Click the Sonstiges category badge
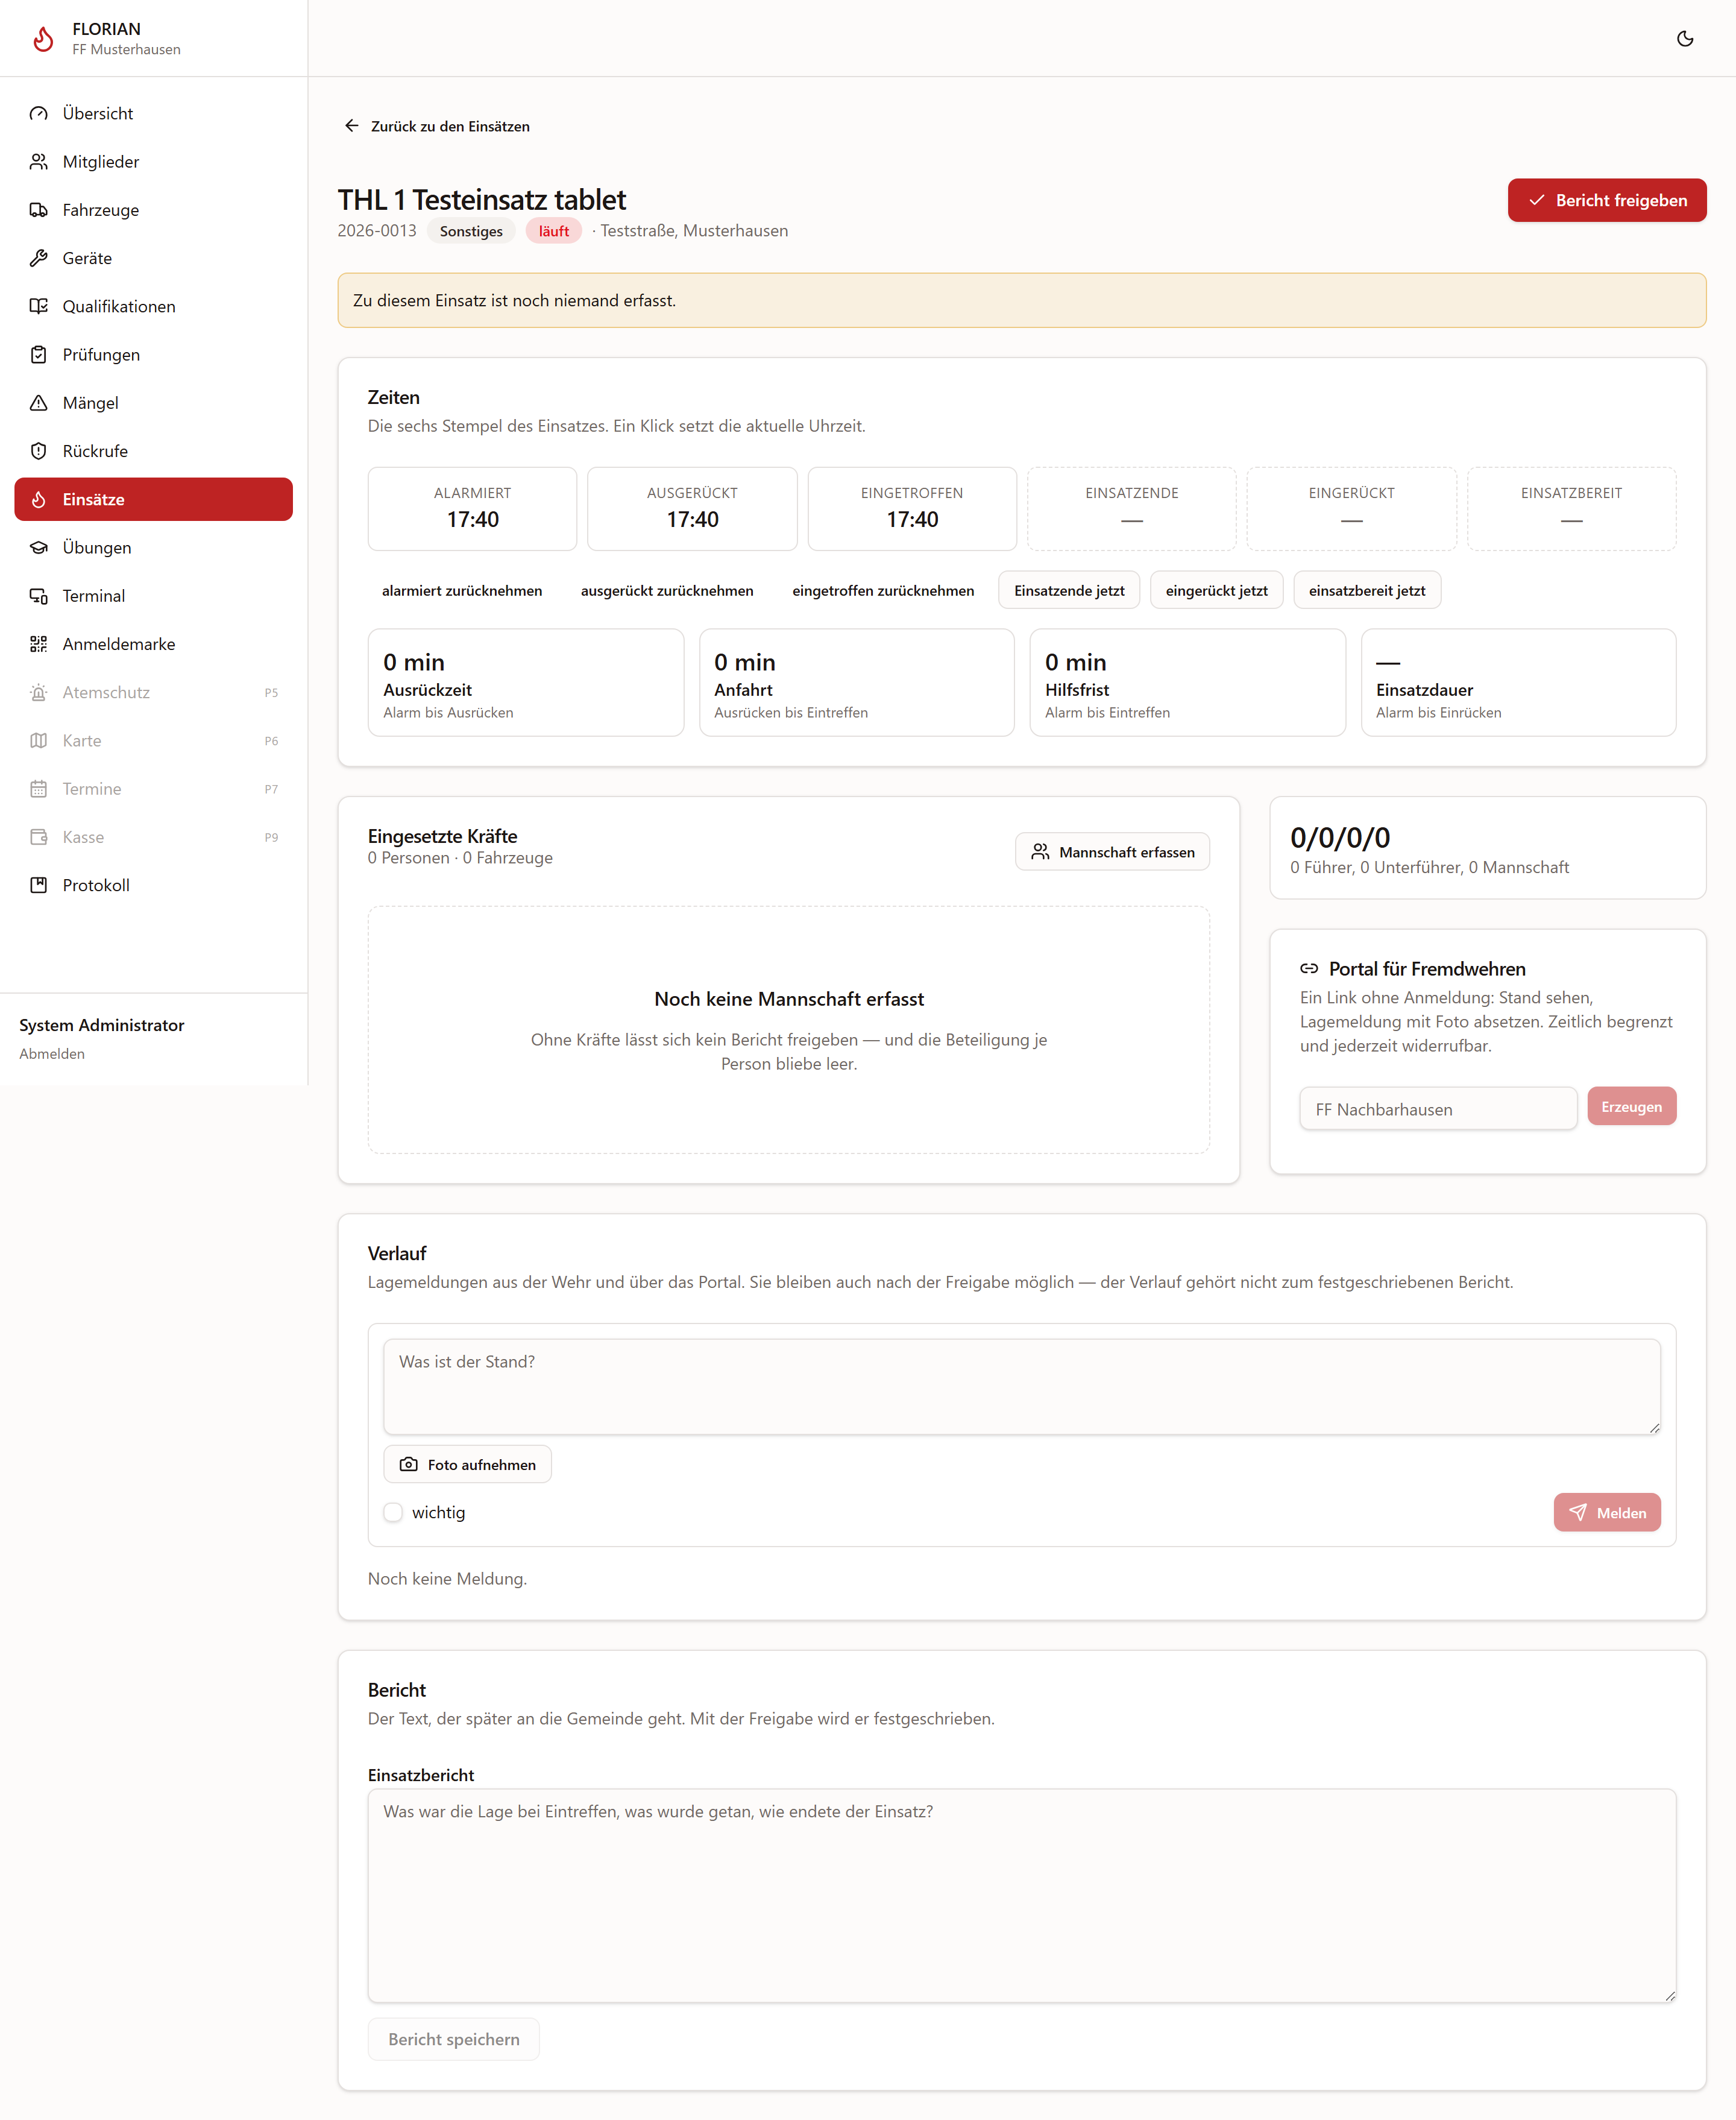Screen dimensions: 1736x2120 tap(471, 231)
